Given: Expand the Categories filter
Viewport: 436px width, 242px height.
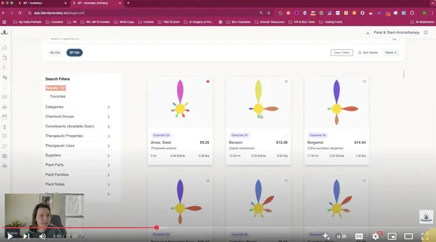Looking at the screenshot, I should [x=108, y=107].
